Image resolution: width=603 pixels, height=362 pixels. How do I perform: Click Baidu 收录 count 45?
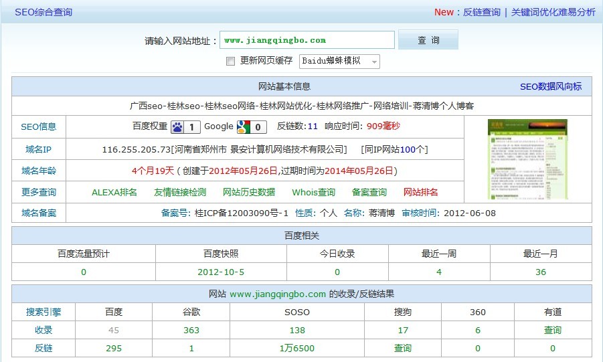pos(114,331)
